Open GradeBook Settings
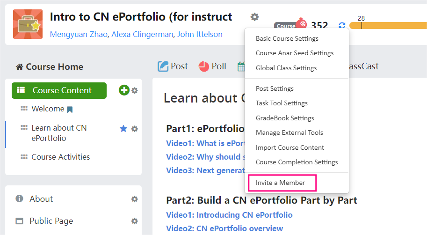 click(285, 118)
